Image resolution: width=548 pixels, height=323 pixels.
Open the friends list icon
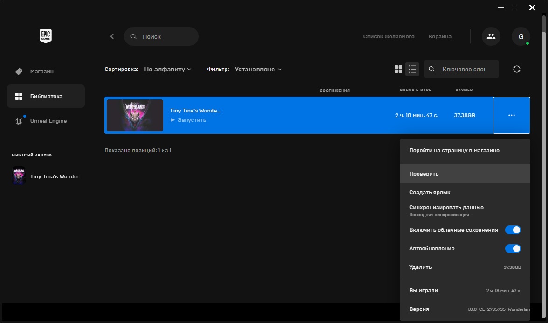point(491,36)
